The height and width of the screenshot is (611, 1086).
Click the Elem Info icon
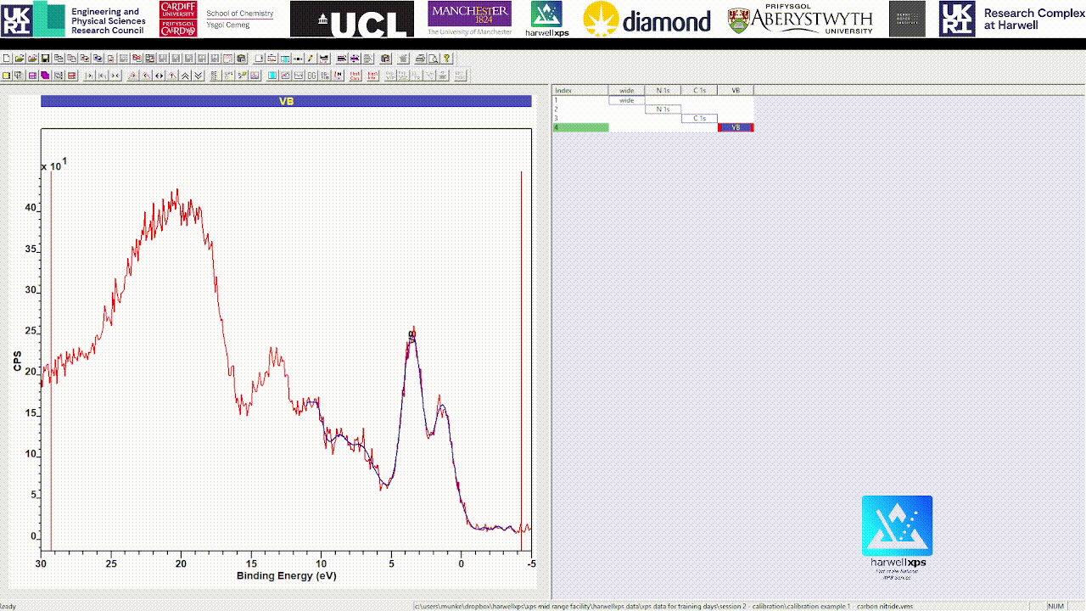click(x=372, y=76)
